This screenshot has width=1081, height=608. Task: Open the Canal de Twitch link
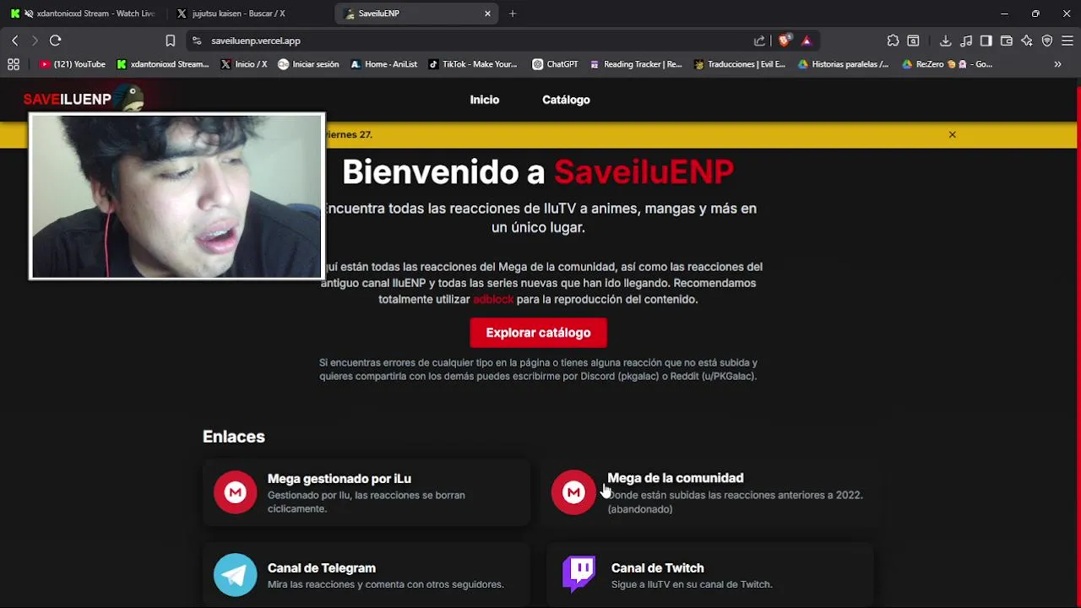[709, 575]
